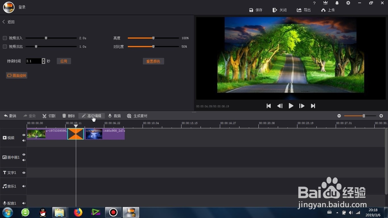Image resolution: width=388 pixels, height=218 pixels.
Task: Open the QQ penguin taskbar icon
Action: [43, 213]
